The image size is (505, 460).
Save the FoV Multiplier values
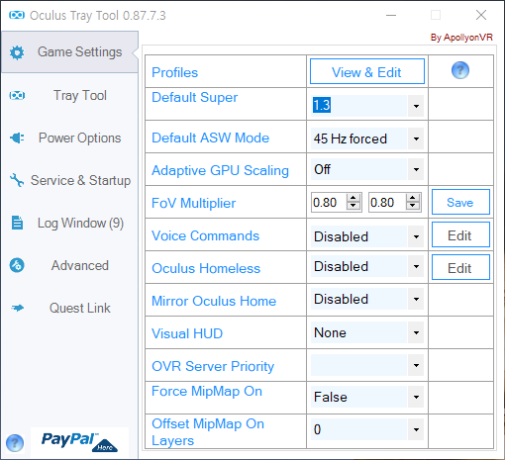(x=460, y=202)
